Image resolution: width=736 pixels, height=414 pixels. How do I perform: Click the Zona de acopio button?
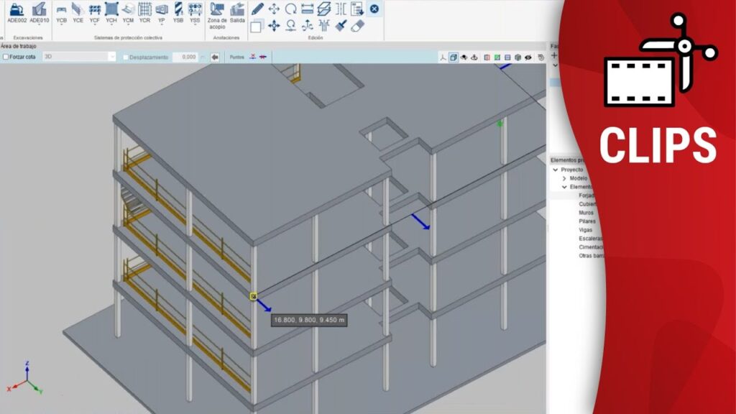tap(217, 11)
